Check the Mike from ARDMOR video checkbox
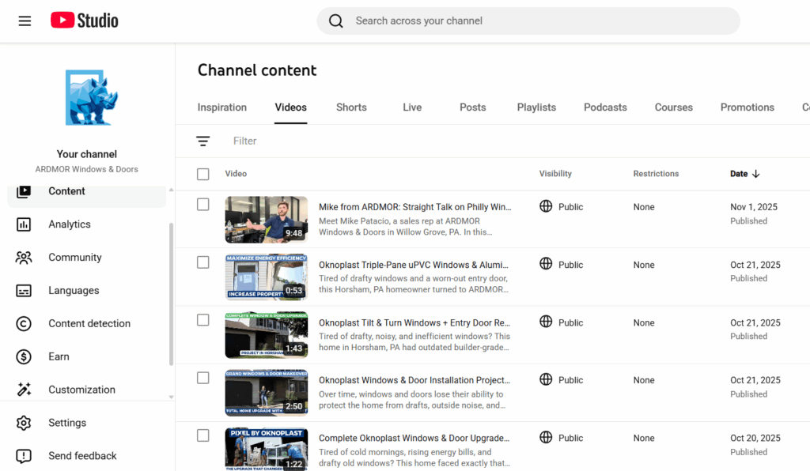 (x=203, y=205)
